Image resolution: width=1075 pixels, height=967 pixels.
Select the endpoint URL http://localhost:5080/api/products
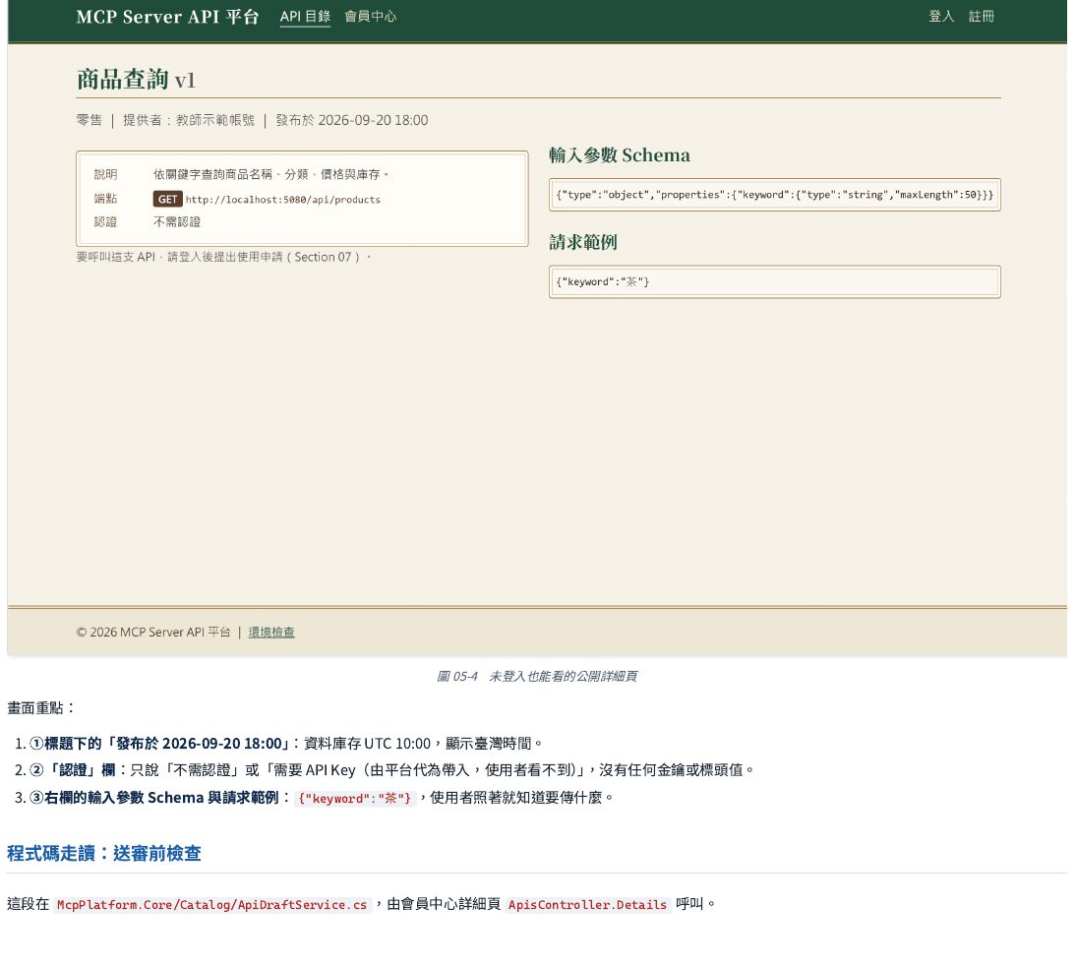282,200
